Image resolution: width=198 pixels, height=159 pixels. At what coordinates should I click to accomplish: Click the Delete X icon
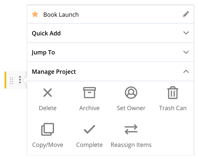47,92
